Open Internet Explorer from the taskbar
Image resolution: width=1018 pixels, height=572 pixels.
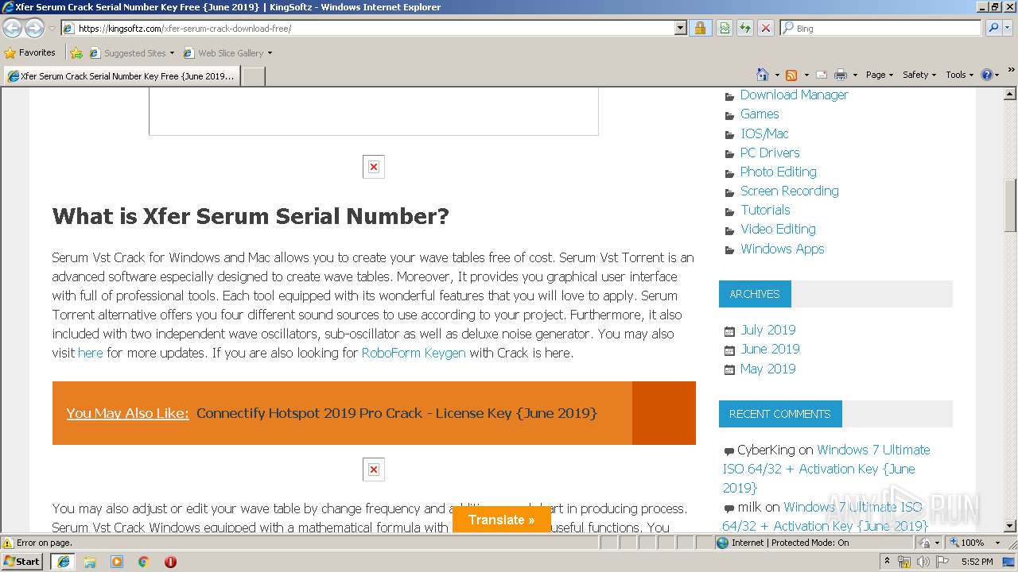[x=64, y=562]
